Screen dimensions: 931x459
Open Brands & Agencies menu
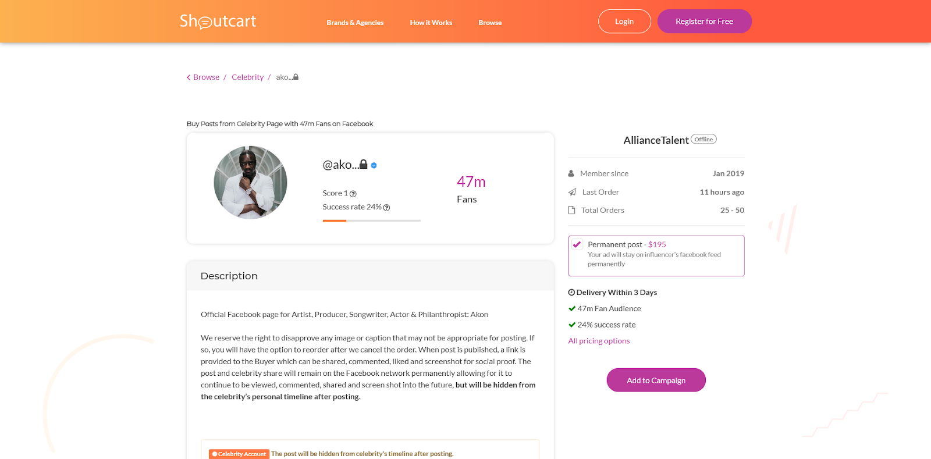tap(355, 23)
